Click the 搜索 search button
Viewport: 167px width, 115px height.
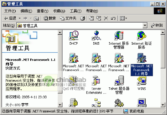pos(50,18)
